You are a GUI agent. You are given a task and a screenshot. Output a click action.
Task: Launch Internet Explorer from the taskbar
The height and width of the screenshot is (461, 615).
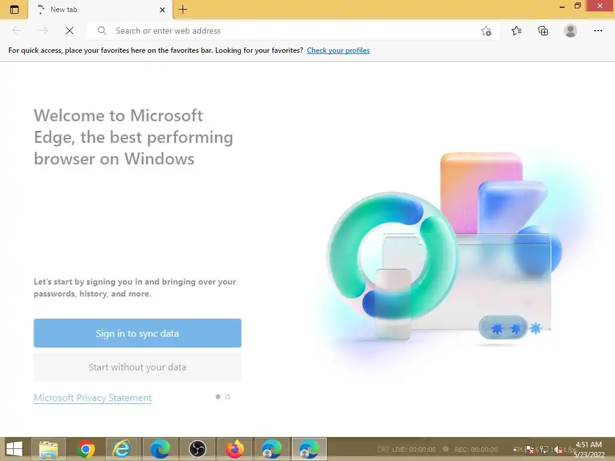point(122,449)
